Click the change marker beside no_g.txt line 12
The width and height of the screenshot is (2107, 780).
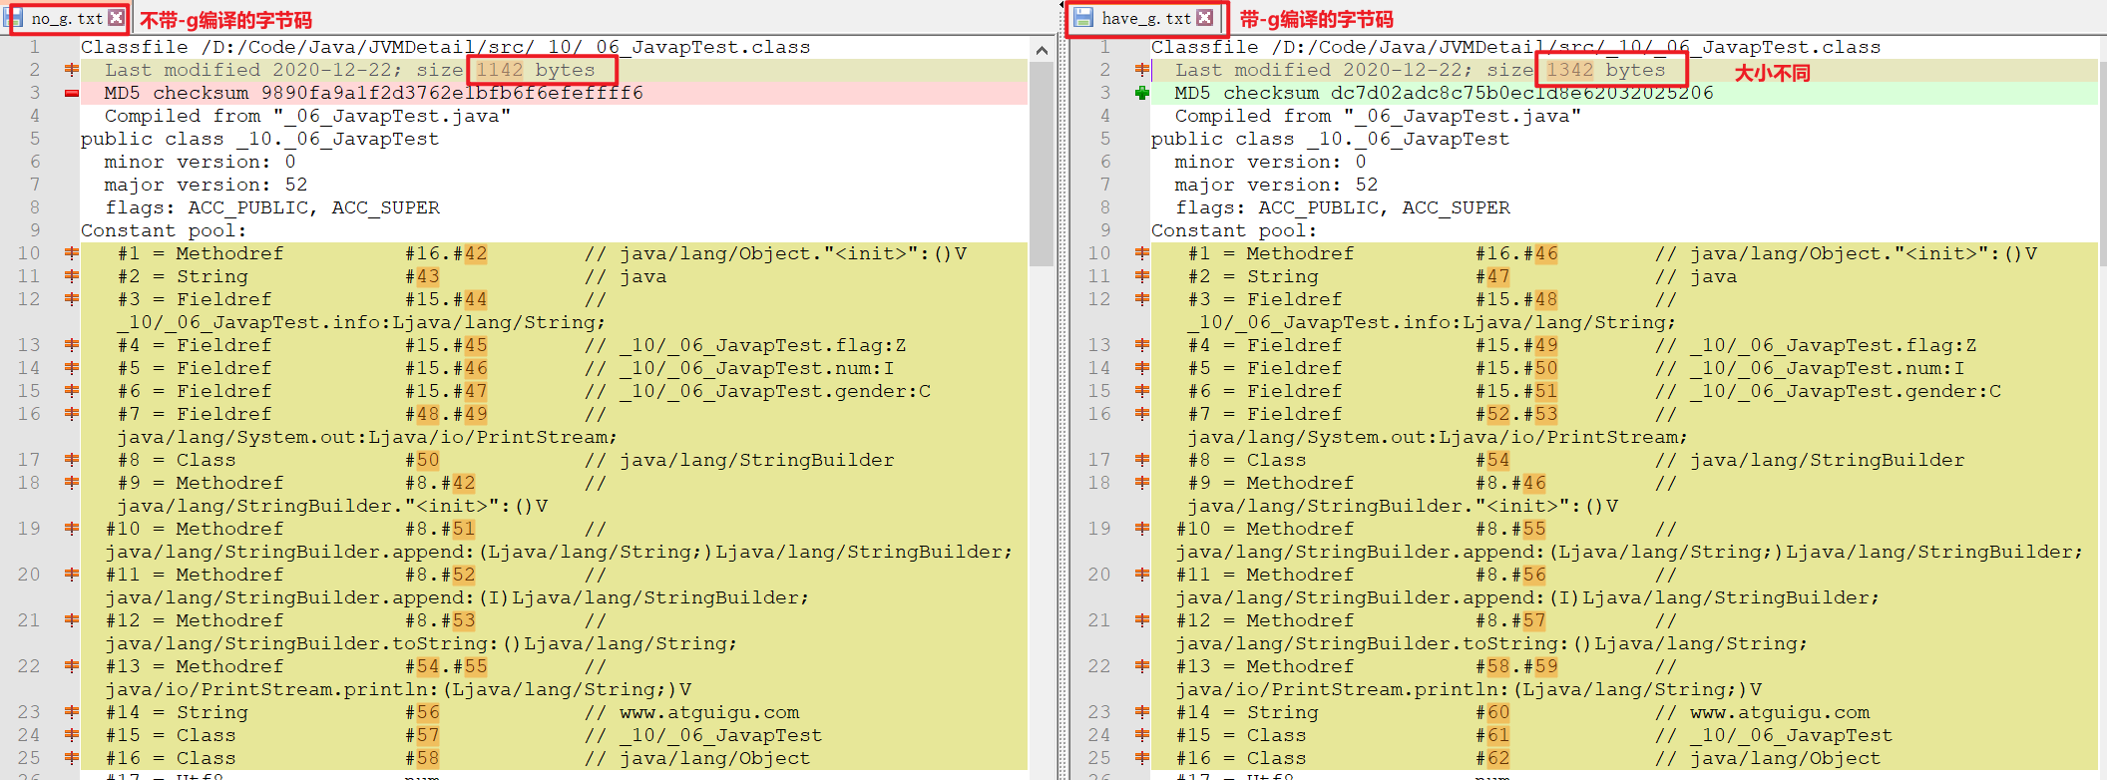pos(72,299)
